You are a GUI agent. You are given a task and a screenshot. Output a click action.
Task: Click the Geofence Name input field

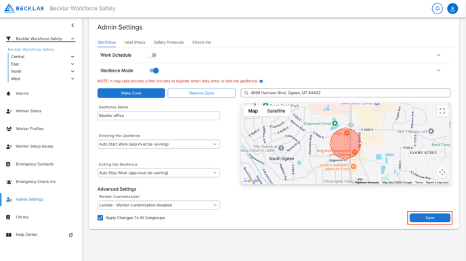tap(158, 116)
